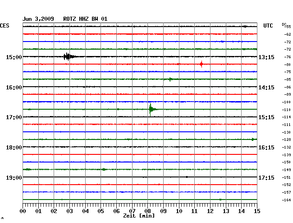Click the small green event before minute 10
Screen dimensions: 293x223
click(x=170, y=79)
